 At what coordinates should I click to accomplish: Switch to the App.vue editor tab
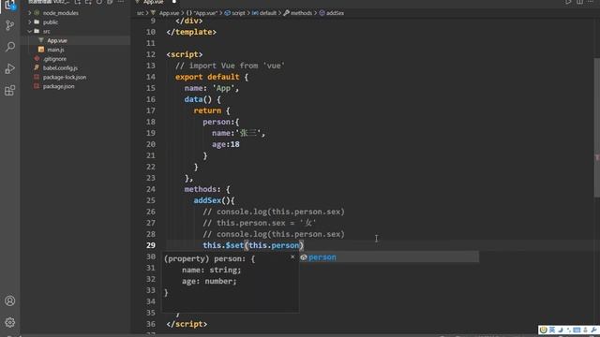[153, 2]
